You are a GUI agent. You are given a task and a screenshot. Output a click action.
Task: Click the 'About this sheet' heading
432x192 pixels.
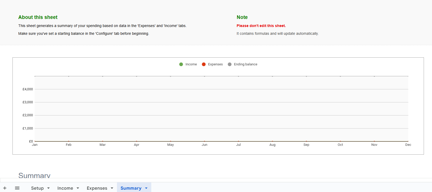point(38,17)
